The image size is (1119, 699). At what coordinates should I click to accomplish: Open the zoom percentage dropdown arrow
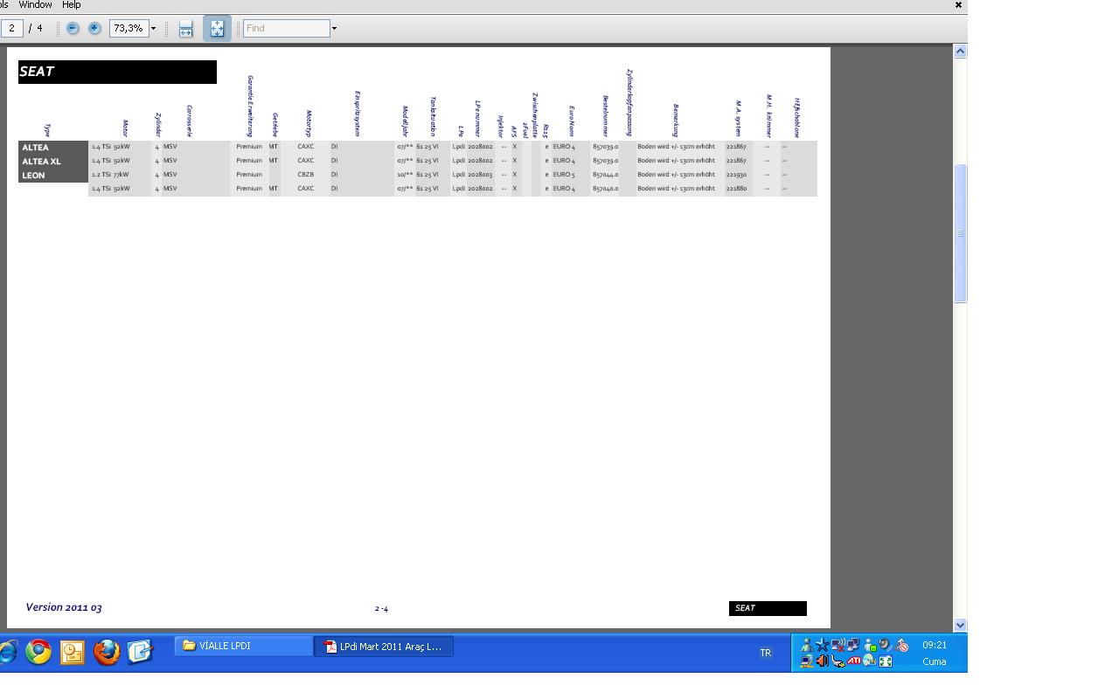pyautogui.click(x=153, y=29)
